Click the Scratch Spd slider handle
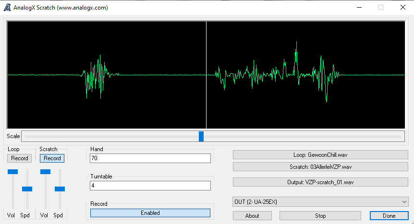This screenshot has width=414, height=224. (x=60, y=189)
